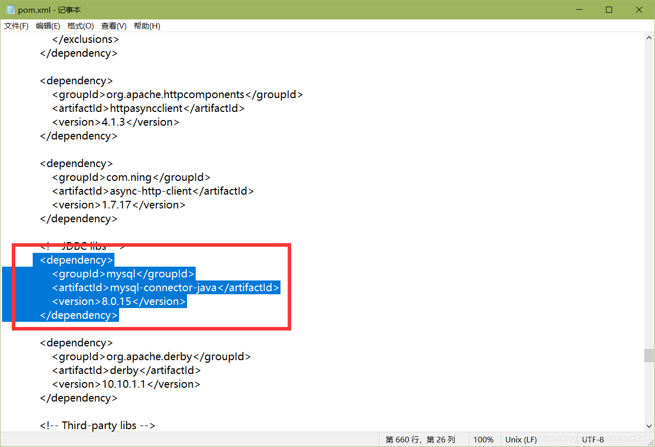Click the 第 660 行 line position status
The image size is (655, 447).
[420, 439]
